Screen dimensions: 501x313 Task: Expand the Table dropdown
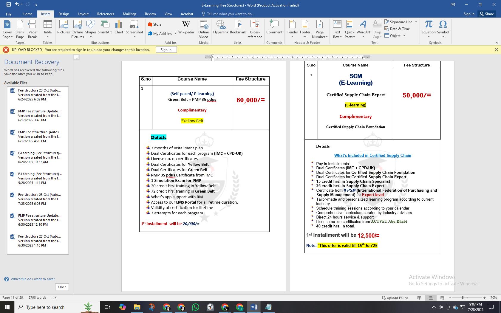tap(48, 34)
